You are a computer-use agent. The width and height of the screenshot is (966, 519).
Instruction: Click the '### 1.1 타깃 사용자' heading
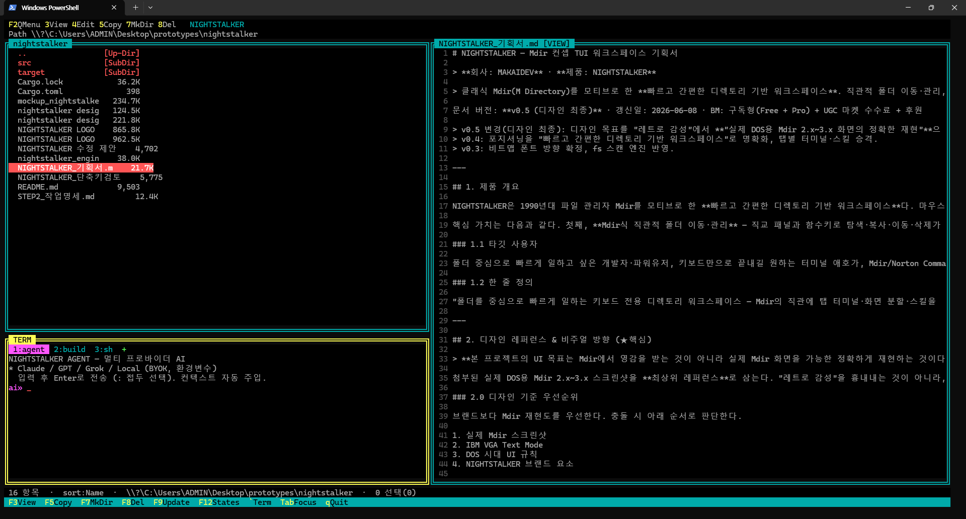[x=495, y=244]
